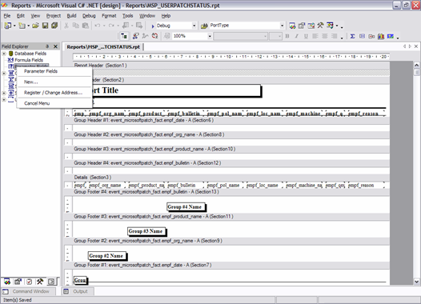
Task: Select the empf_reason field in Details section
Action: 366,185
